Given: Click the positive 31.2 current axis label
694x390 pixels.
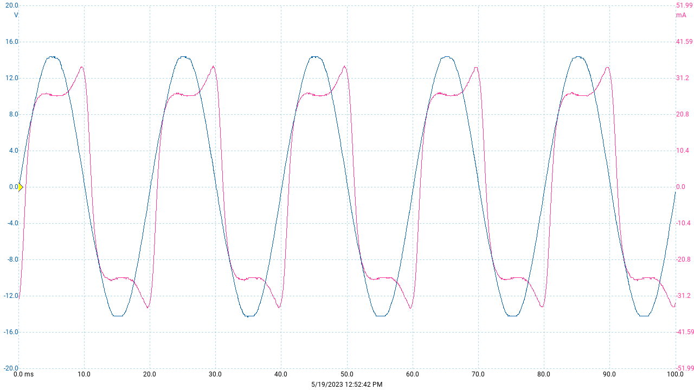Looking at the screenshot, I should [682, 78].
